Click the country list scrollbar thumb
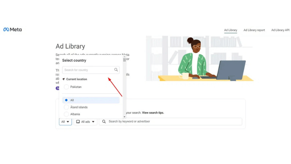 pos(124,60)
